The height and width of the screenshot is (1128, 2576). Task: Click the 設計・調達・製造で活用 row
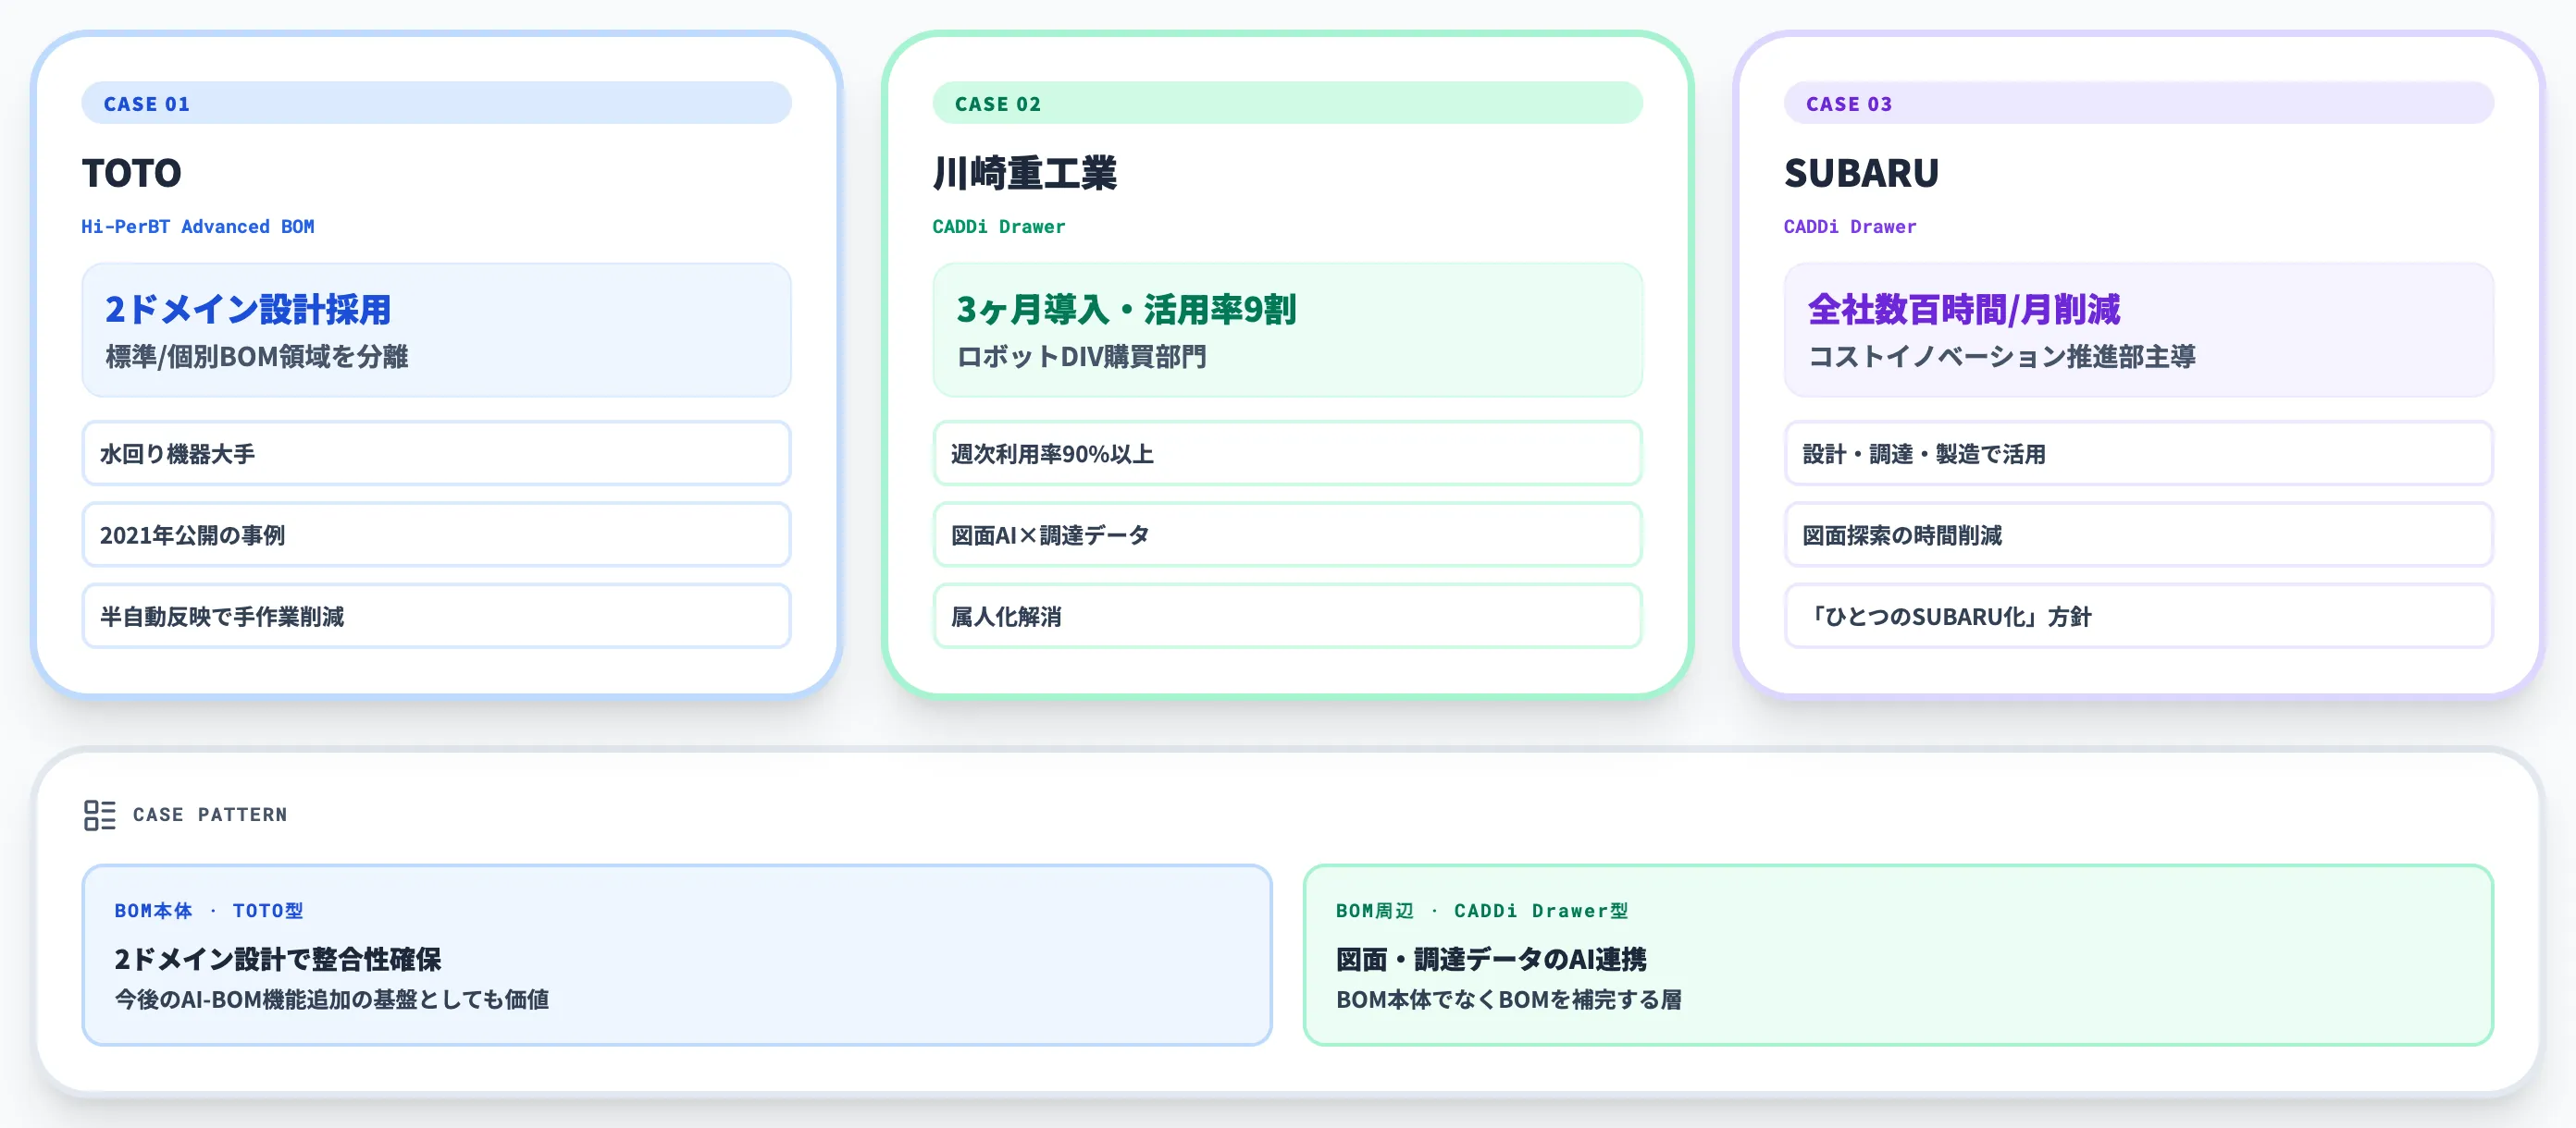[x=2138, y=454]
